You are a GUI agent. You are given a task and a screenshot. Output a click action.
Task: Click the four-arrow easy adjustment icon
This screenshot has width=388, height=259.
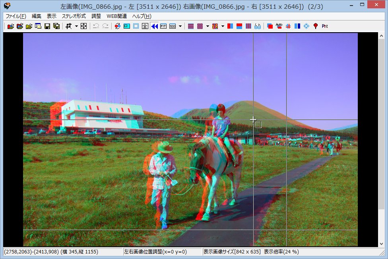coord(83,26)
